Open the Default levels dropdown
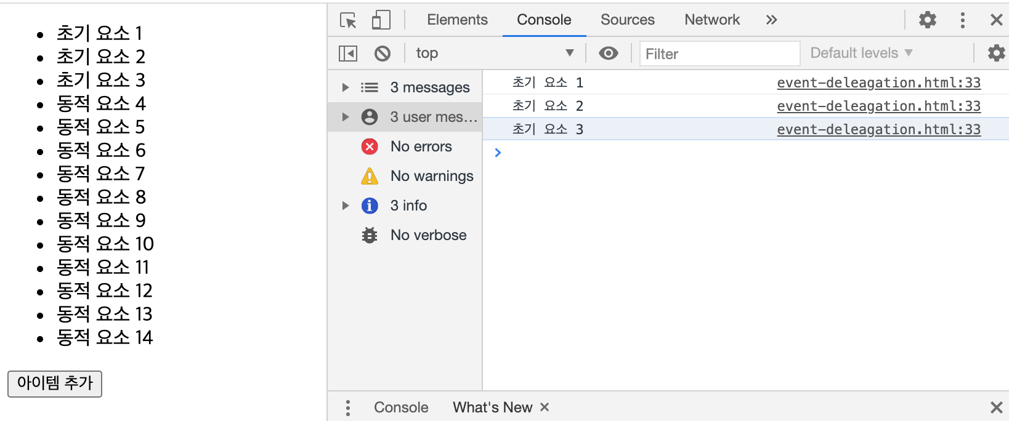The height and width of the screenshot is (421, 1009). tap(861, 54)
